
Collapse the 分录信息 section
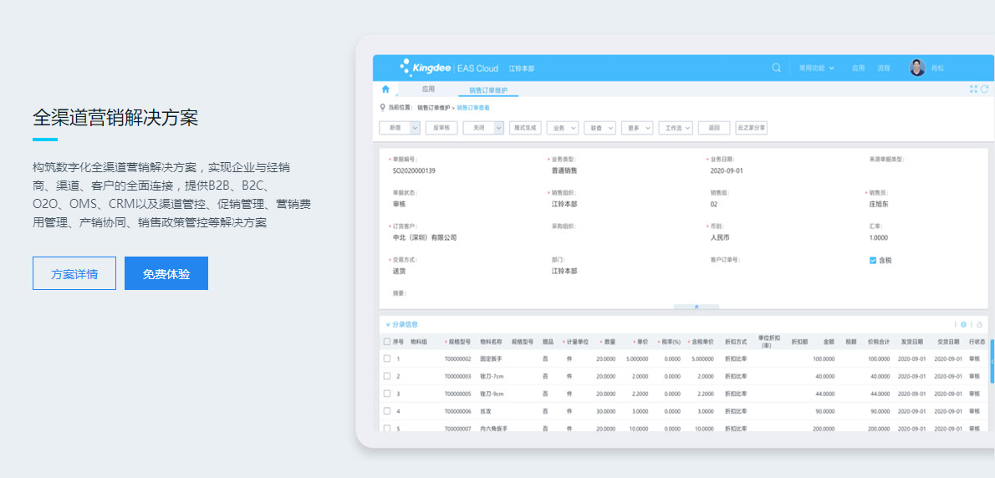(x=388, y=324)
